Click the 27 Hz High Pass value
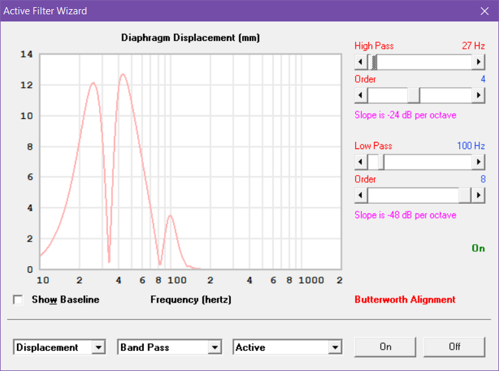The width and height of the screenshot is (499, 371). [473, 46]
